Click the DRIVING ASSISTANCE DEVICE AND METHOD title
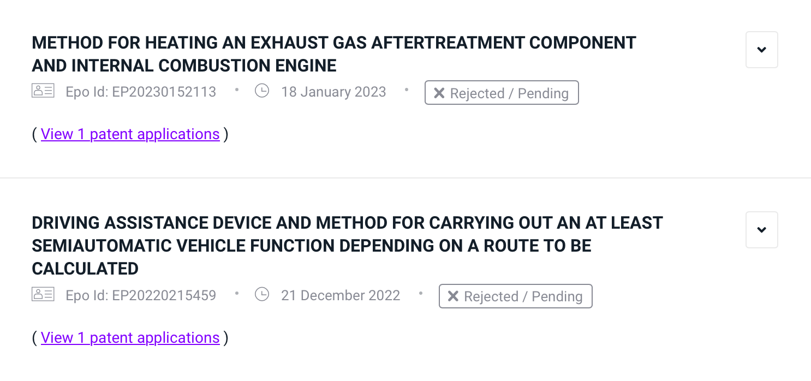Screen dimensions: 811x381 [347, 246]
